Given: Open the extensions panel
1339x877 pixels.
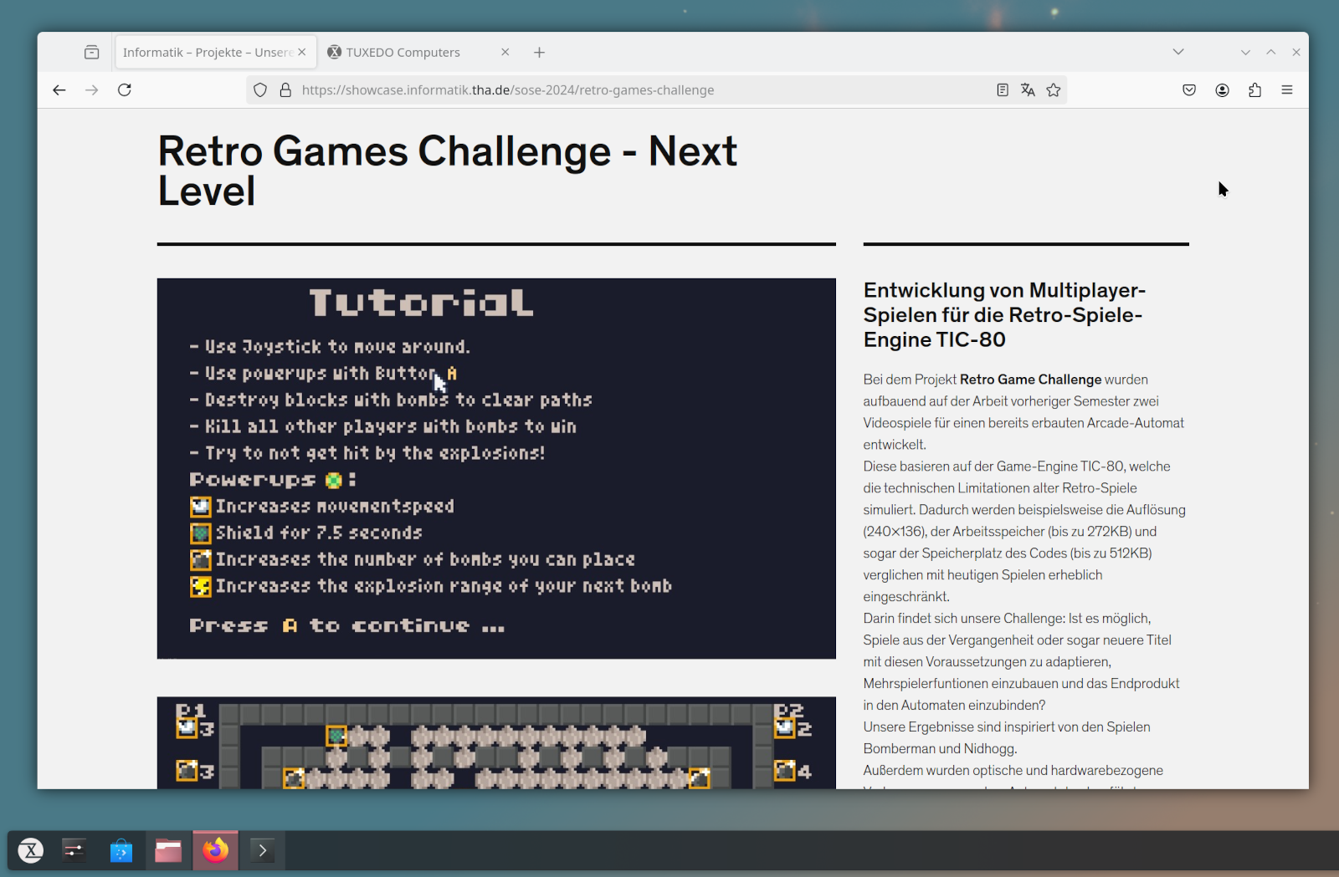Looking at the screenshot, I should pos(1254,89).
